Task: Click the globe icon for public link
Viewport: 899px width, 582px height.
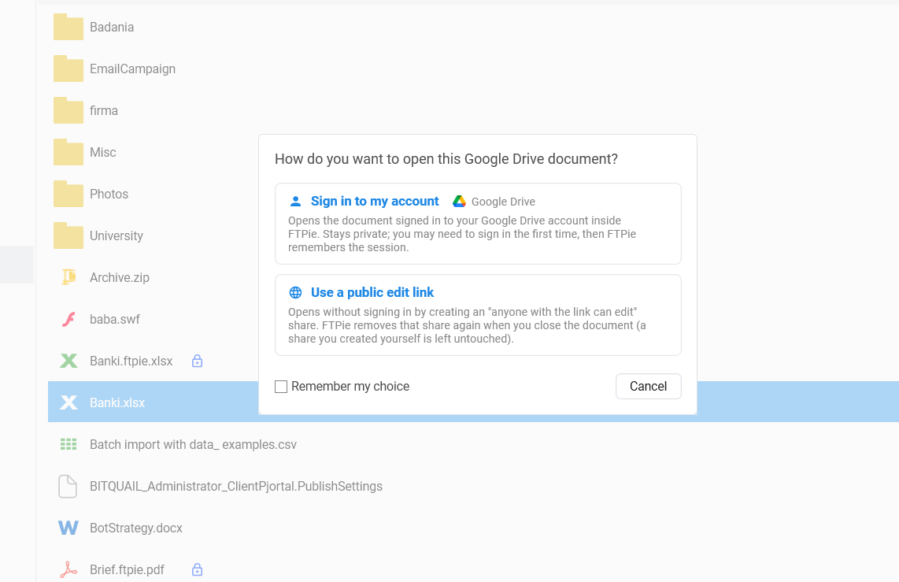Action: pyautogui.click(x=295, y=292)
